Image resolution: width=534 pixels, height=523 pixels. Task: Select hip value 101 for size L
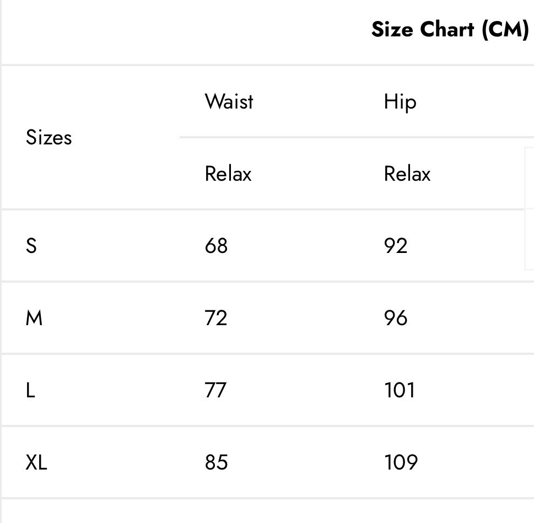tap(400, 390)
